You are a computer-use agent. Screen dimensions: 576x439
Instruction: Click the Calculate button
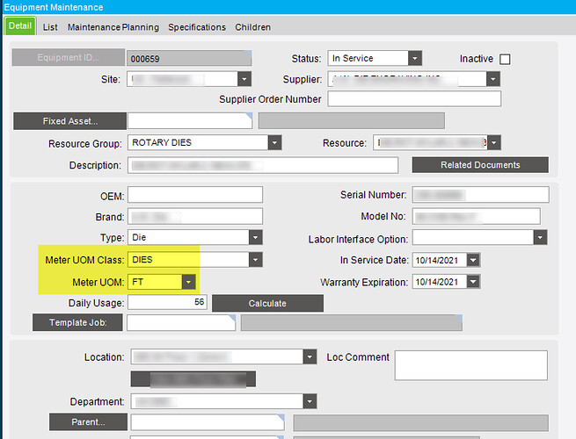point(267,303)
